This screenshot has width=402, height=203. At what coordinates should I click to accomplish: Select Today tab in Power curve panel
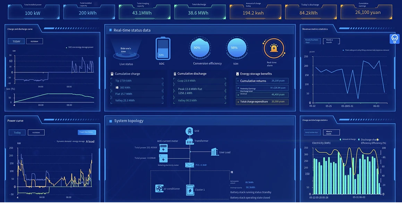pos(17,133)
